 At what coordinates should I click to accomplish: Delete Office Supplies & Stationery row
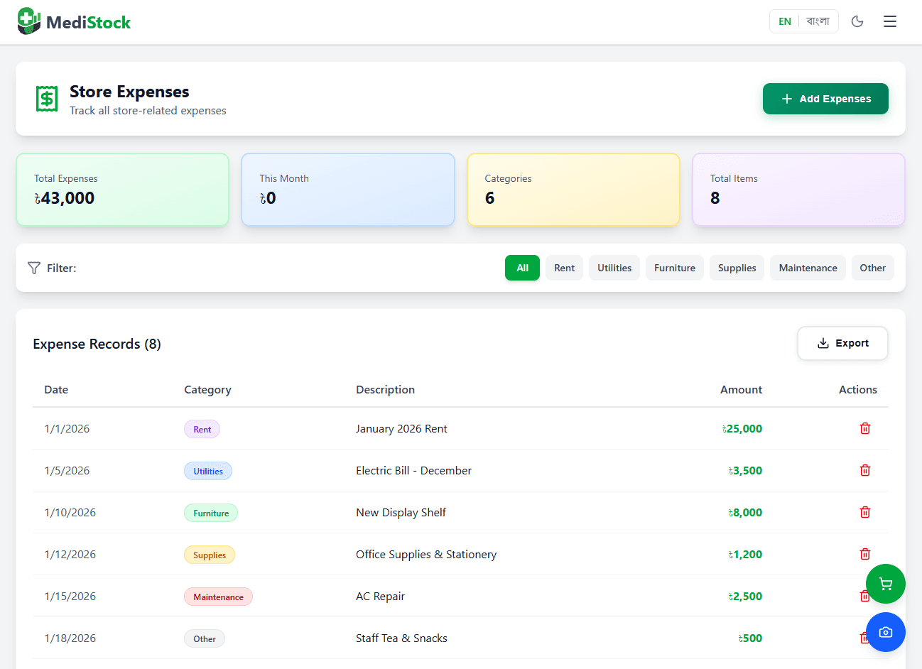pyautogui.click(x=864, y=554)
